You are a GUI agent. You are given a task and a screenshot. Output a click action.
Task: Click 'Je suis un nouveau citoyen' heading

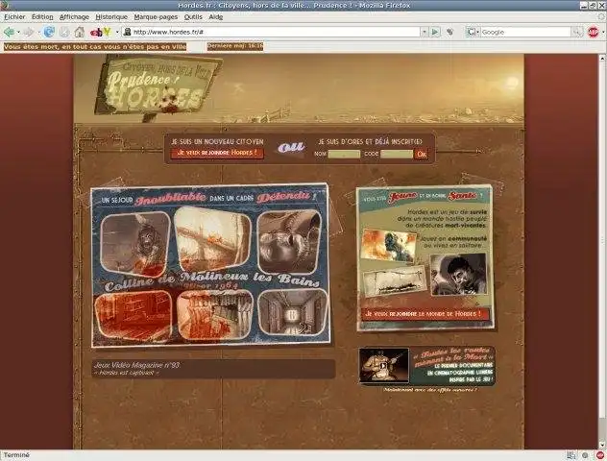pos(217,142)
